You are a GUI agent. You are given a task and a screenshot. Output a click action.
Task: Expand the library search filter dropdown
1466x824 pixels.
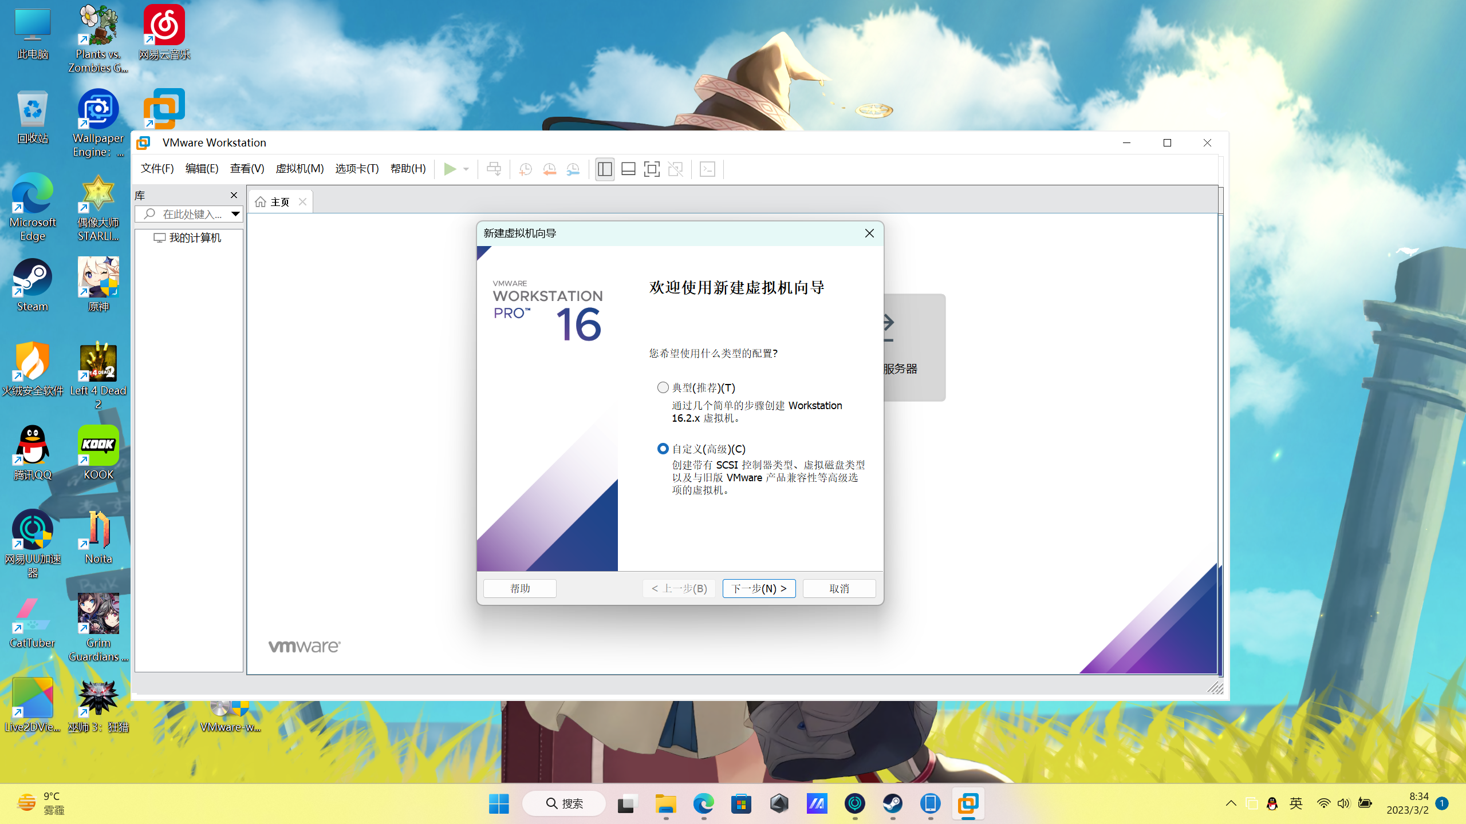pyautogui.click(x=235, y=214)
